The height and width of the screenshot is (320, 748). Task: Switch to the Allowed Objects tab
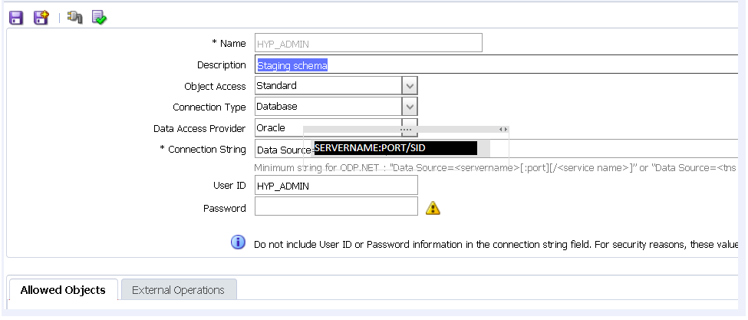(x=63, y=290)
